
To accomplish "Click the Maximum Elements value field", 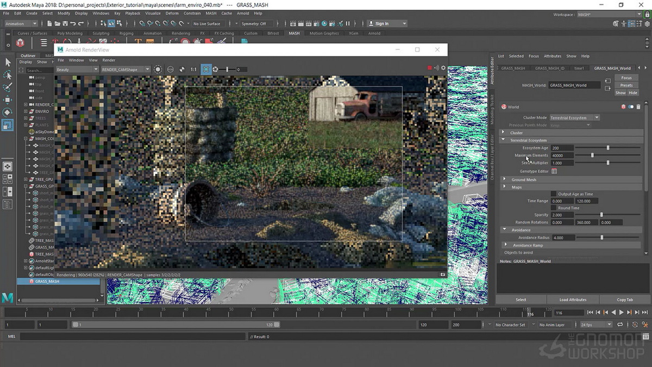I will (x=562, y=155).
